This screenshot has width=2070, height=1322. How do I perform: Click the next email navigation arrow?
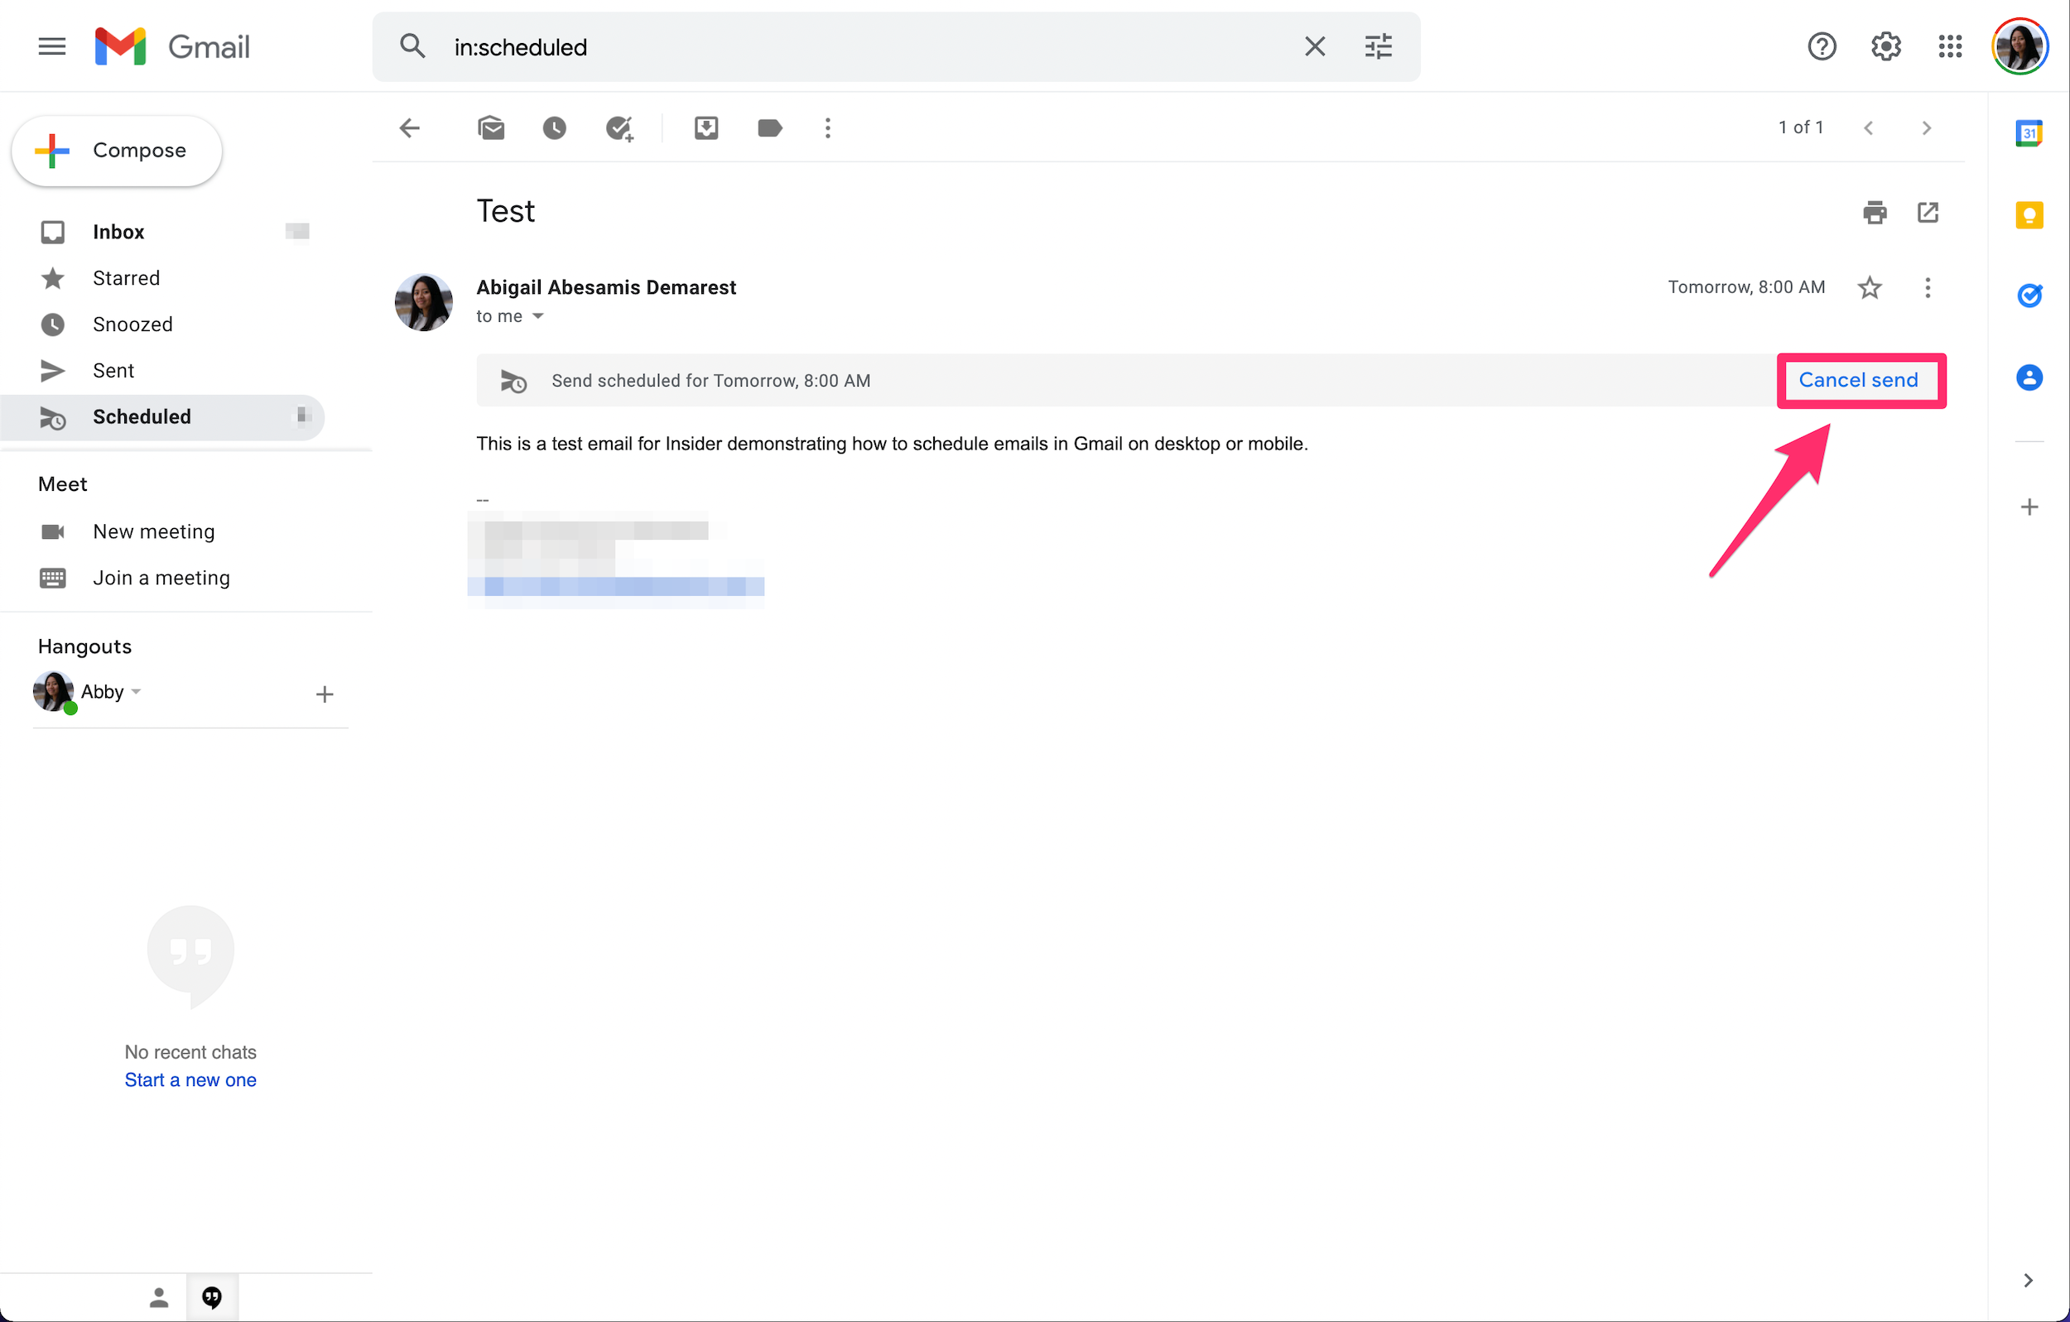coord(1927,128)
